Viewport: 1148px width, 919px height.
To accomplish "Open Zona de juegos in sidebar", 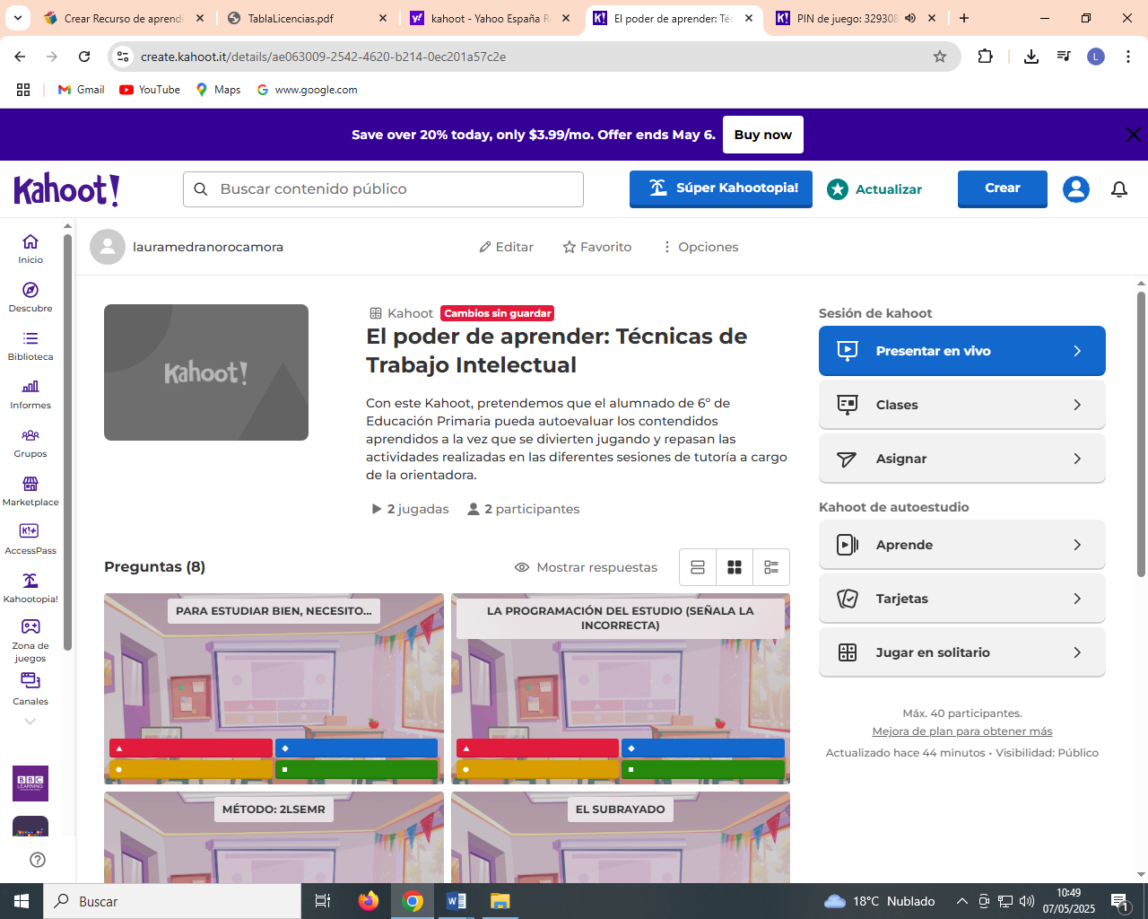I will (x=30, y=641).
